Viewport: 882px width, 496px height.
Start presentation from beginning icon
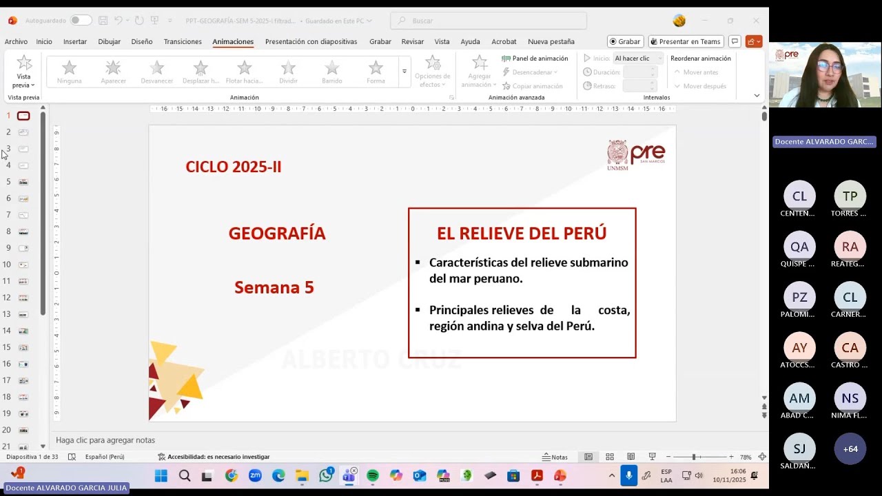(154, 21)
